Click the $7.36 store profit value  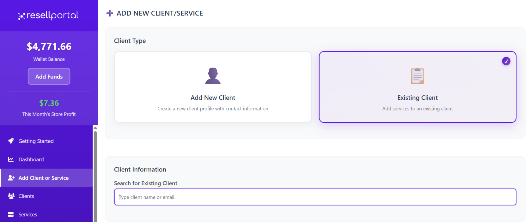[x=49, y=103]
